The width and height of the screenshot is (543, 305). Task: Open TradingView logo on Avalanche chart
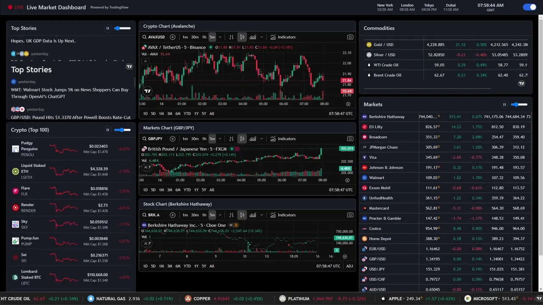click(147, 91)
